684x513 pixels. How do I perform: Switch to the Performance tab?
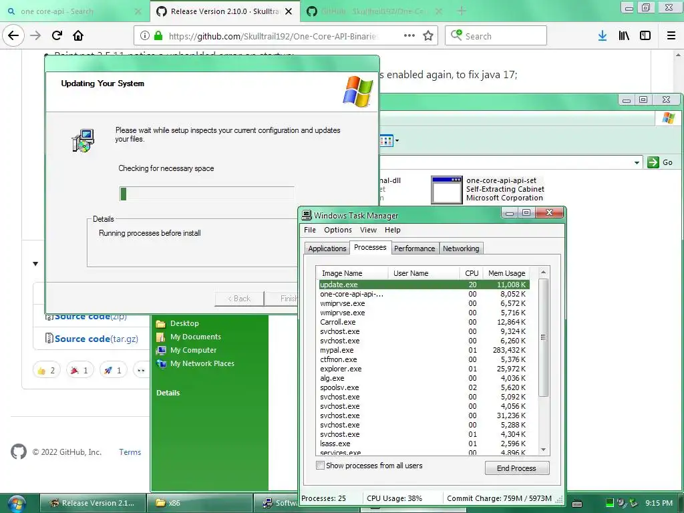pyautogui.click(x=414, y=248)
